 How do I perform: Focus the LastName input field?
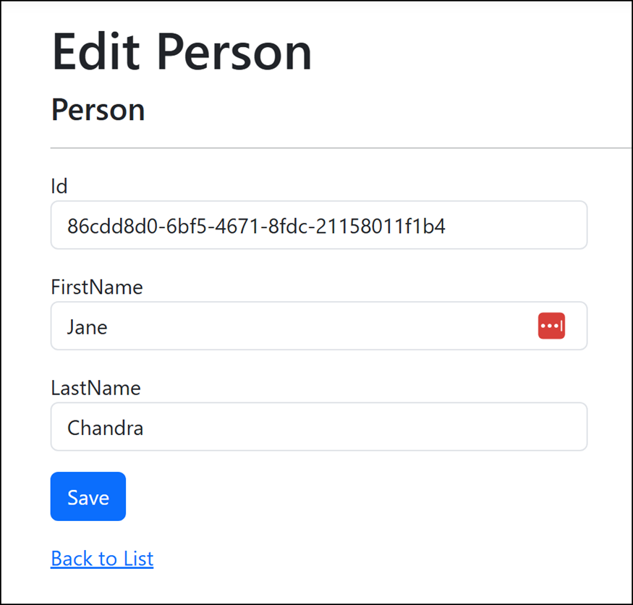tap(318, 426)
